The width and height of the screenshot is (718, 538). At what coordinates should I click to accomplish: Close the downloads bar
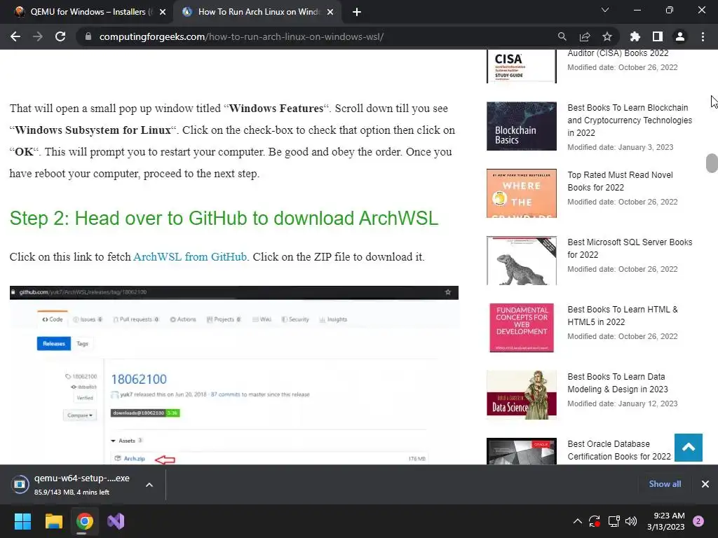705,484
